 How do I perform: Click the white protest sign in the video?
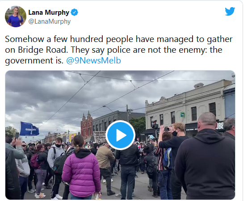point(99,137)
